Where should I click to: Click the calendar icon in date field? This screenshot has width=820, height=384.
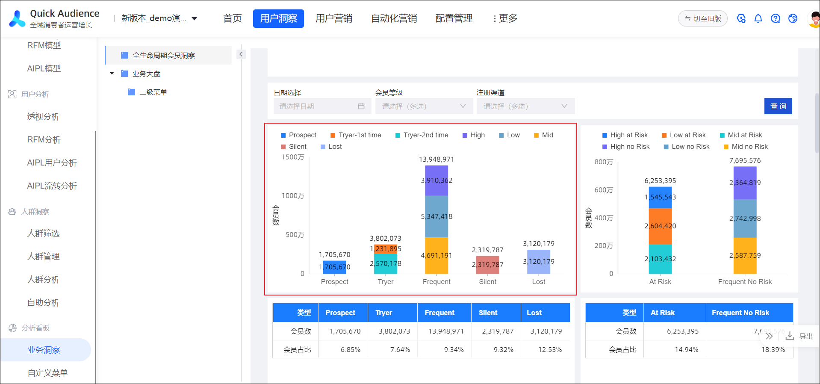coord(361,106)
